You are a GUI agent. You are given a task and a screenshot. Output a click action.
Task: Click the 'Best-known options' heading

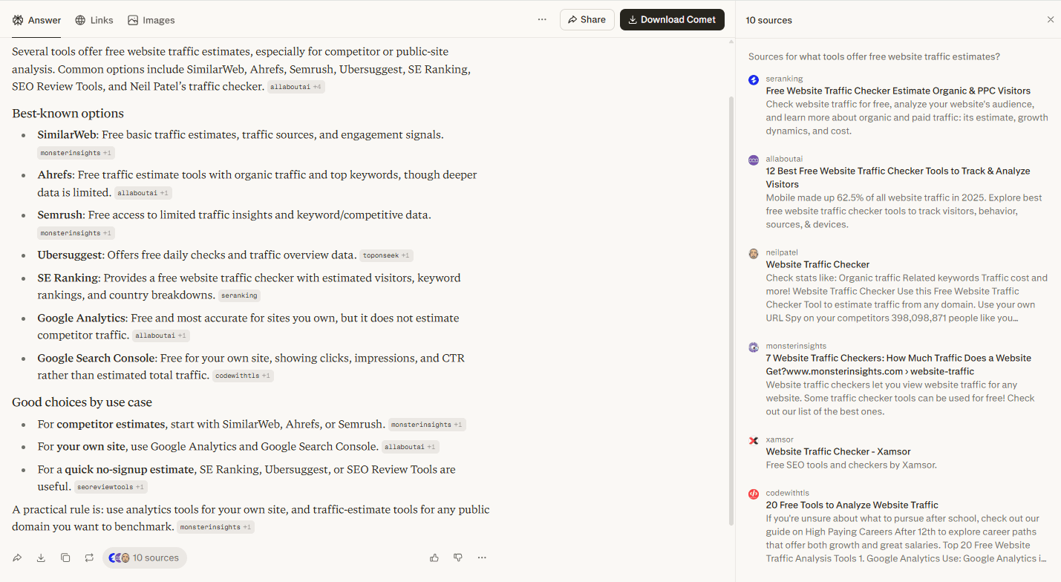pos(68,114)
